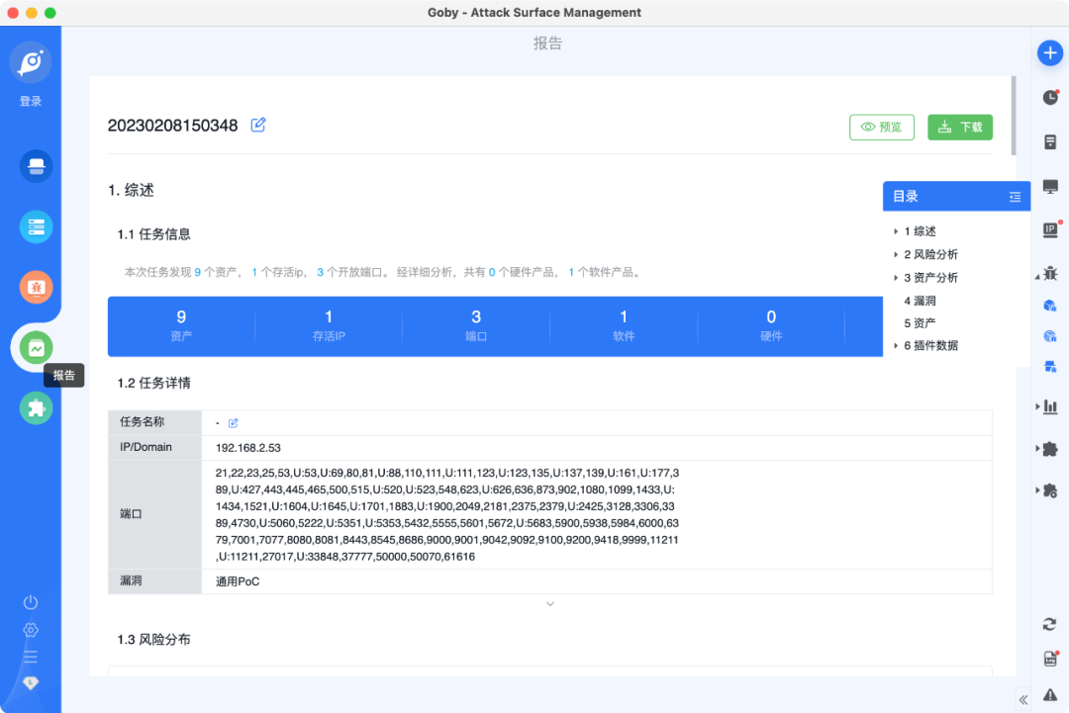Image resolution: width=1069 pixels, height=713 pixels.
Task: Click the blue plus new scan button
Action: (1050, 53)
